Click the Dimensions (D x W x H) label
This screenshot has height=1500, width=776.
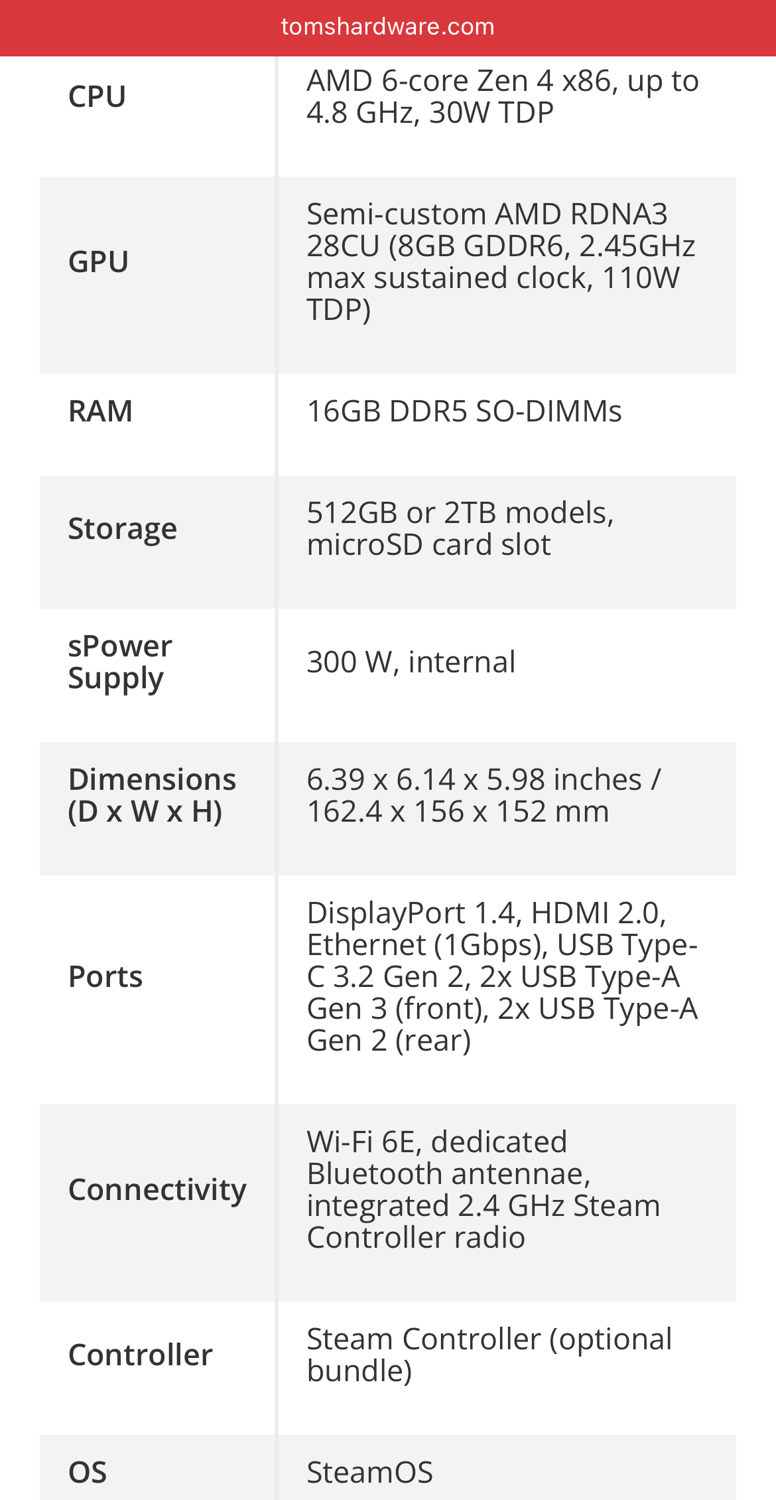pos(152,796)
